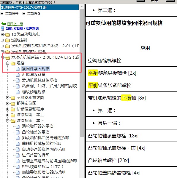This screenshot has height=178, width=177.
Task: Click the 维修指南 - 车上 folder icon
Action: 13,115
